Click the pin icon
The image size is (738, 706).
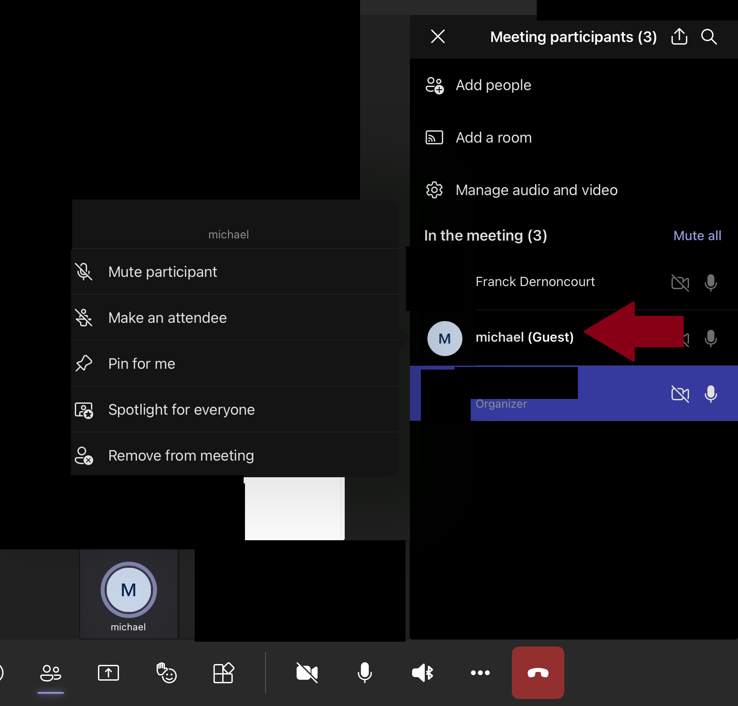tap(84, 363)
